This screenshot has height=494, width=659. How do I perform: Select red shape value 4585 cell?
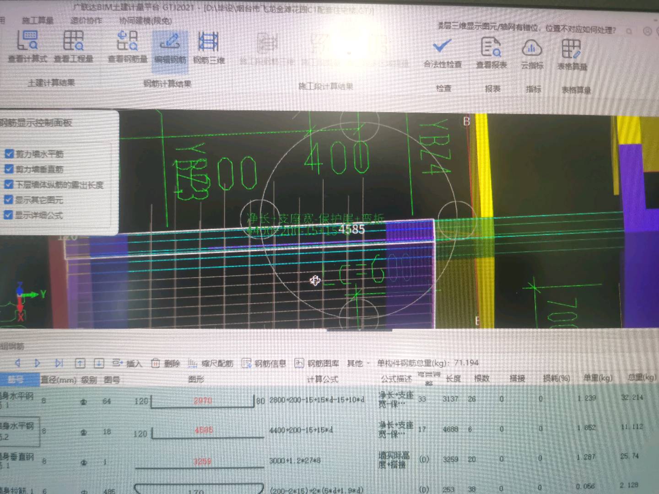click(204, 430)
